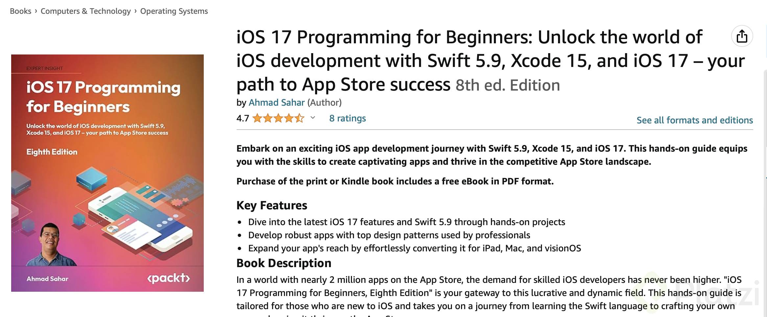The width and height of the screenshot is (767, 317).
Task: Click the Key Features heading
Action: click(x=271, y=205)
